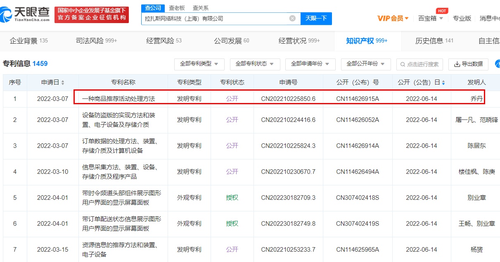Select the 经营风险 tab

coord(164,41)
